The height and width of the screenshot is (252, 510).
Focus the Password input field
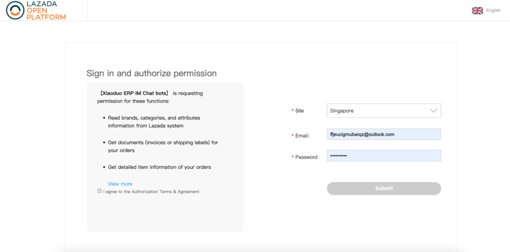pyautogui.click(x=384, y=156)
